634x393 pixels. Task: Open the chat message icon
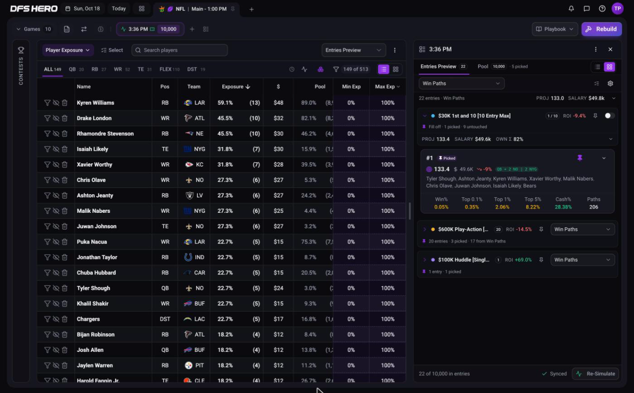(x=587, y=9)
